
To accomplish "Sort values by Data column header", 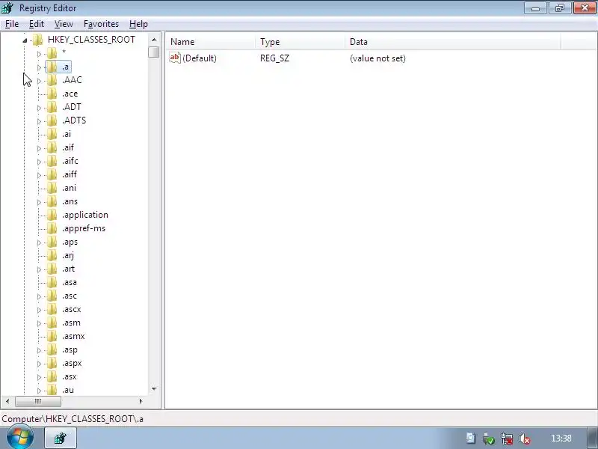I will point(453,42).
